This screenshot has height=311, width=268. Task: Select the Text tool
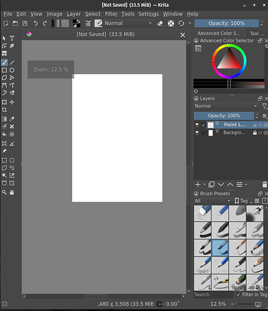12,38
